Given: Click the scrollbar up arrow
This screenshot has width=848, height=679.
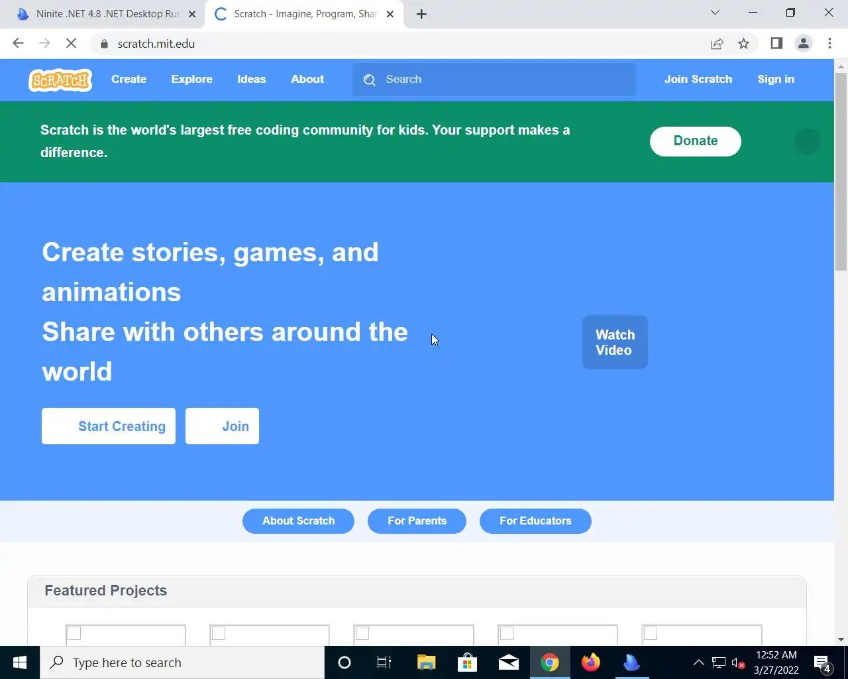Looking at the screenshot, I should pyautogui.click(x=841, y=66).
